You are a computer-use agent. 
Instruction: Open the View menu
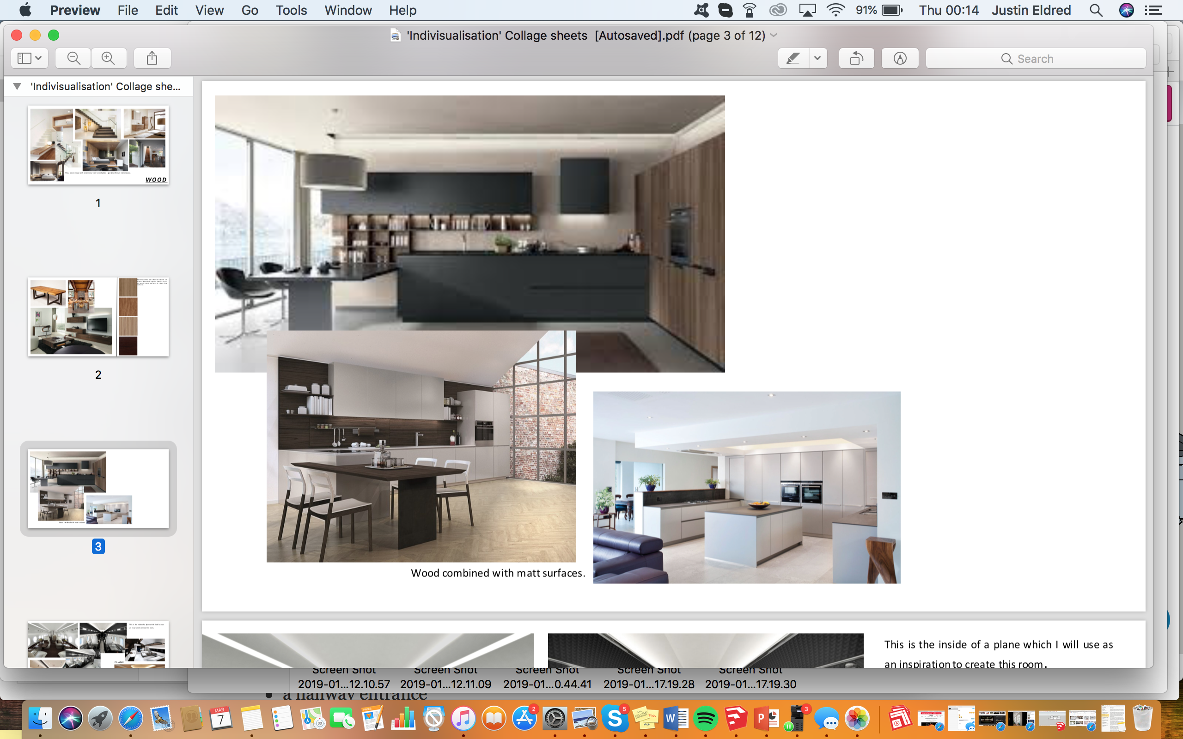(209, 10)
